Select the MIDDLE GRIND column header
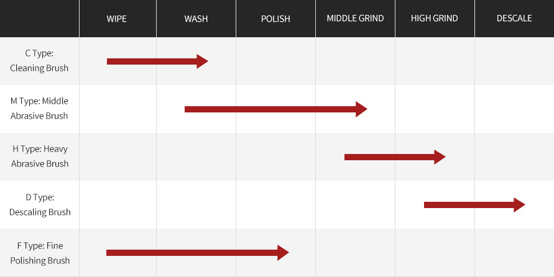 point(355,19)
